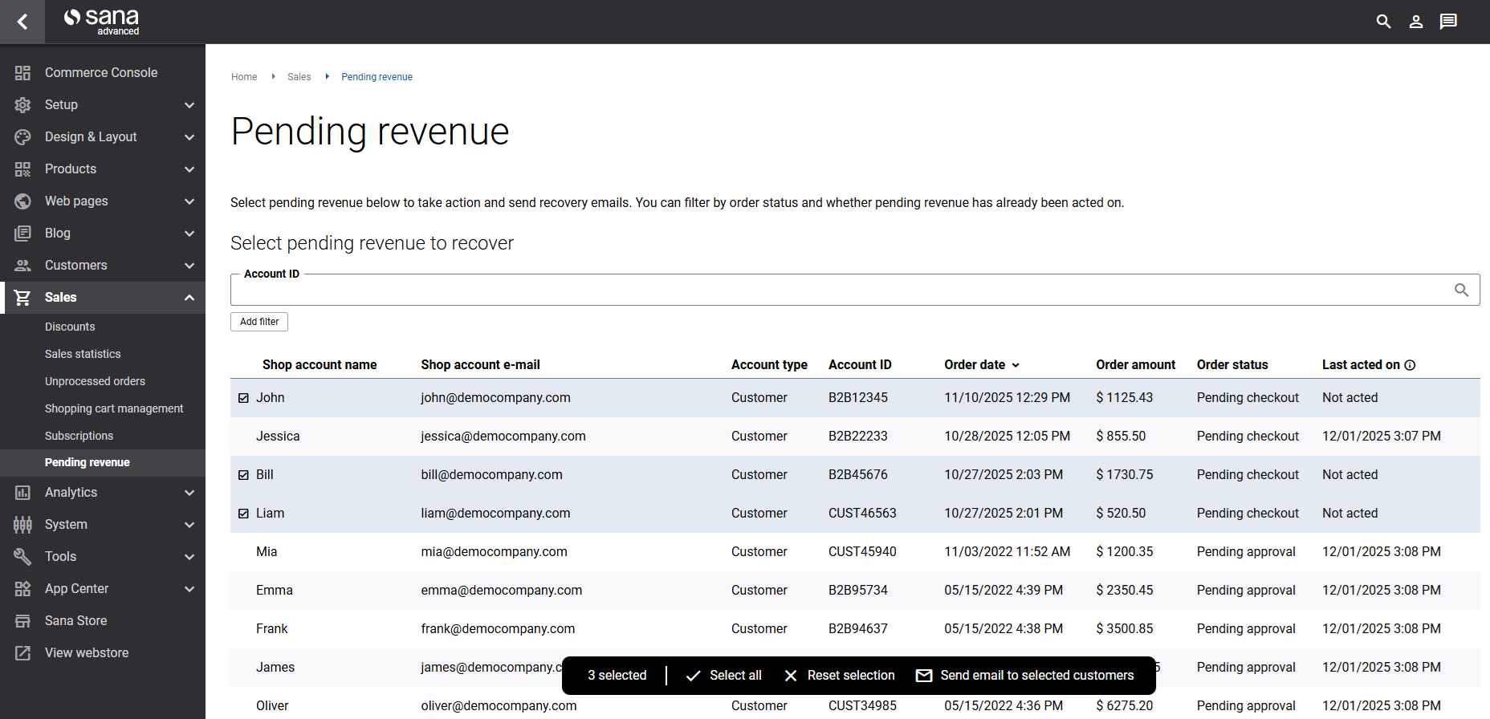Focus the Account ID input field
1490x719 pixels.
835,290
